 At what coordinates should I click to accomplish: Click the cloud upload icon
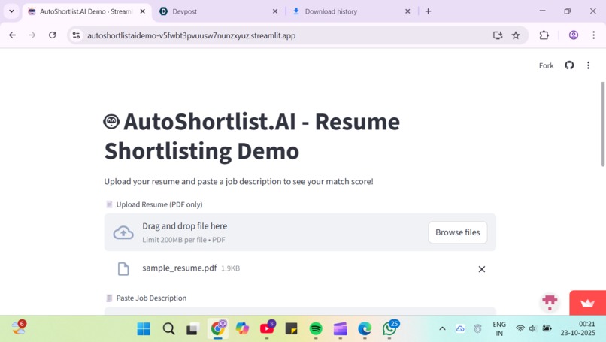click(123, 233)
